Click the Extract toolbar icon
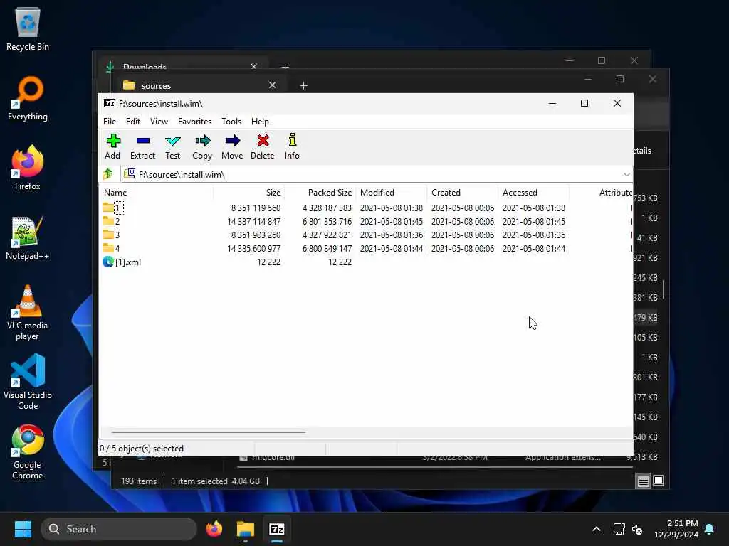729x546 pixels. point(142,146)
